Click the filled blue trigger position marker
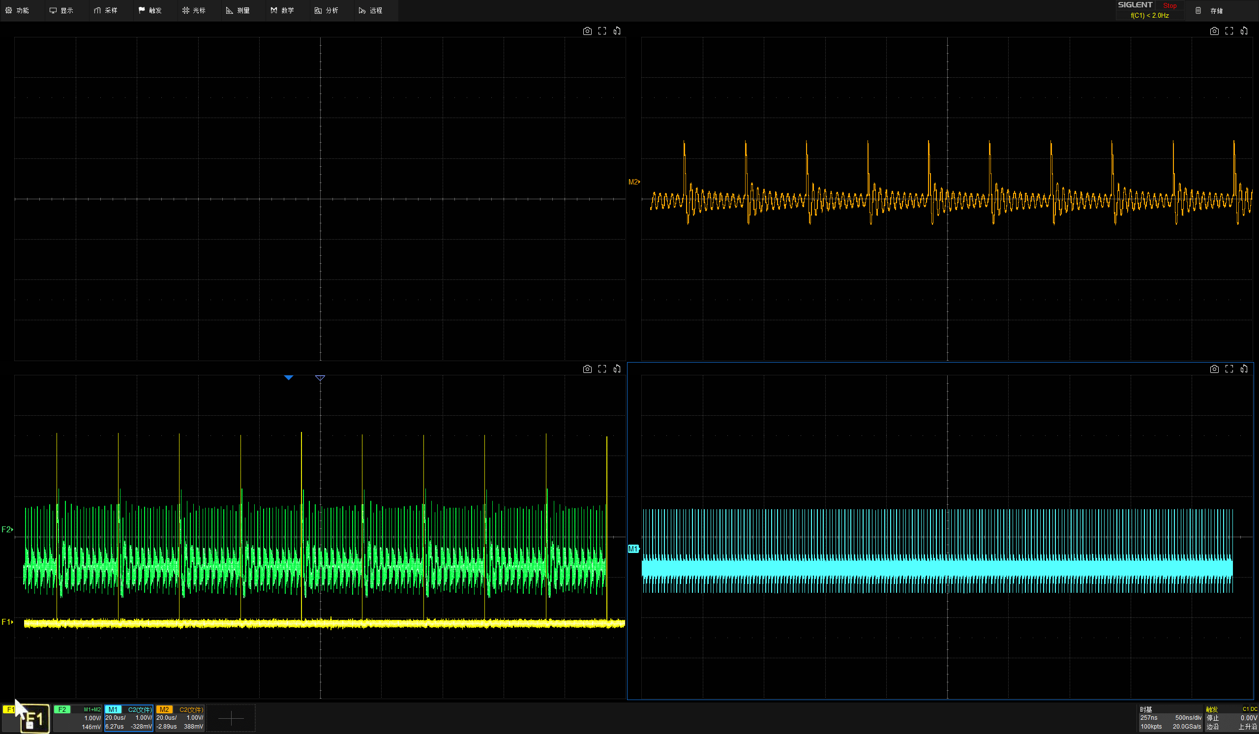This screenshot has height=734, width=1259. point(288,378)
